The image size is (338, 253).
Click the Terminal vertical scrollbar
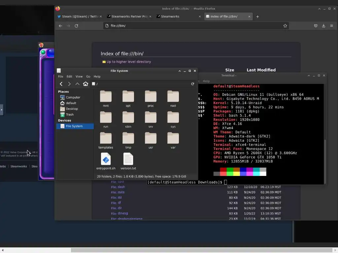click(325, 161)
